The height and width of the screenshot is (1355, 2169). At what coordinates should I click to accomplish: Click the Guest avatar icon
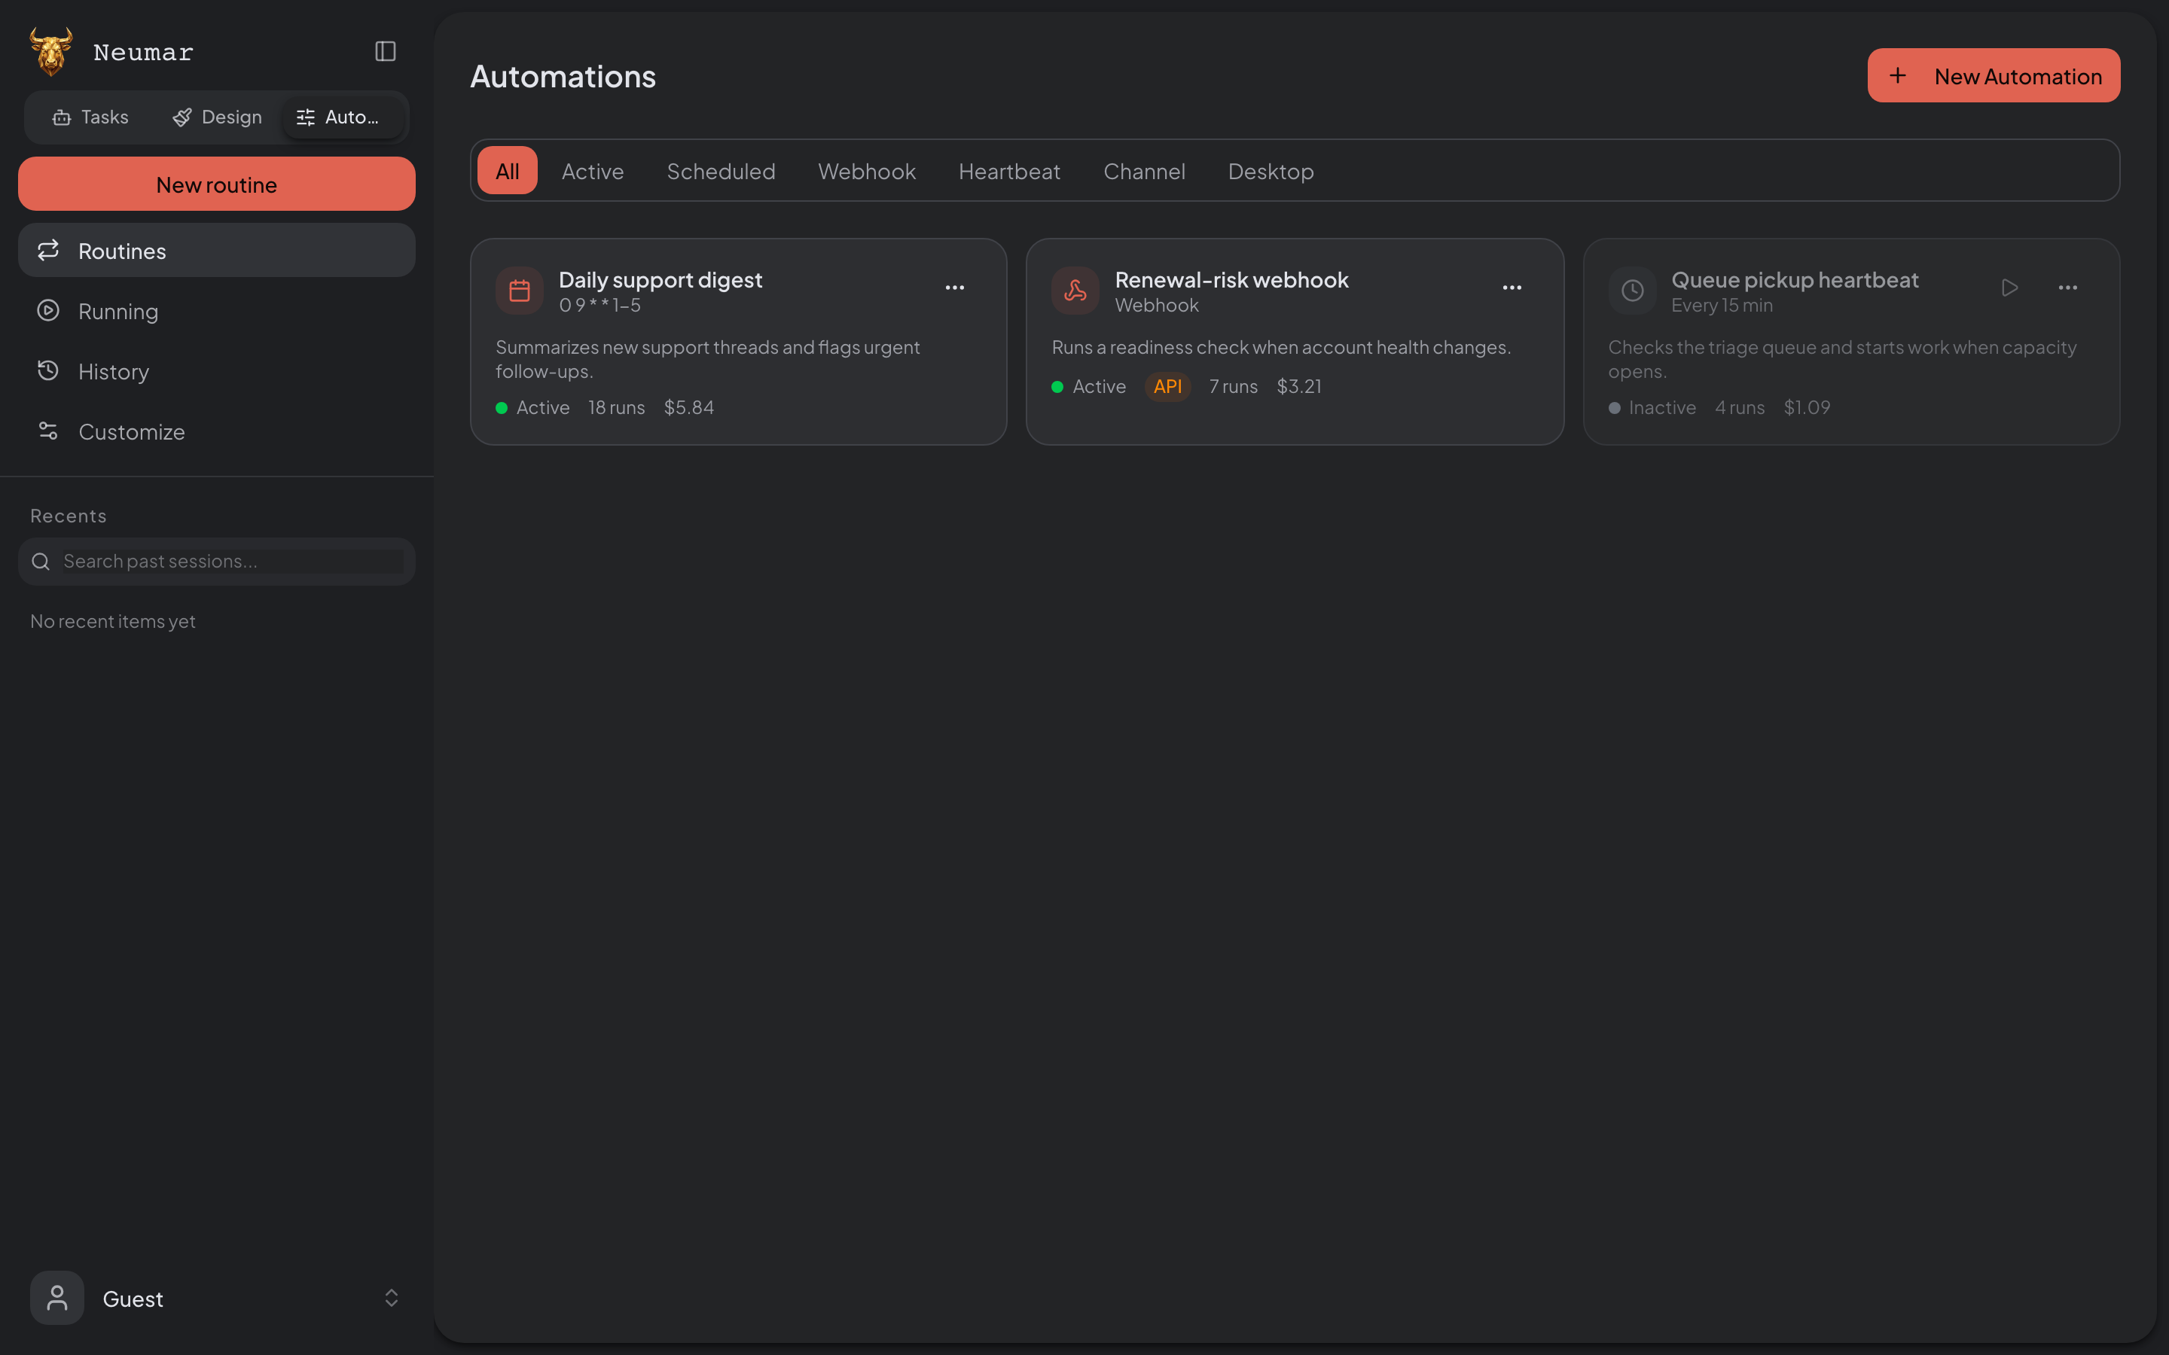point(57,1298)
